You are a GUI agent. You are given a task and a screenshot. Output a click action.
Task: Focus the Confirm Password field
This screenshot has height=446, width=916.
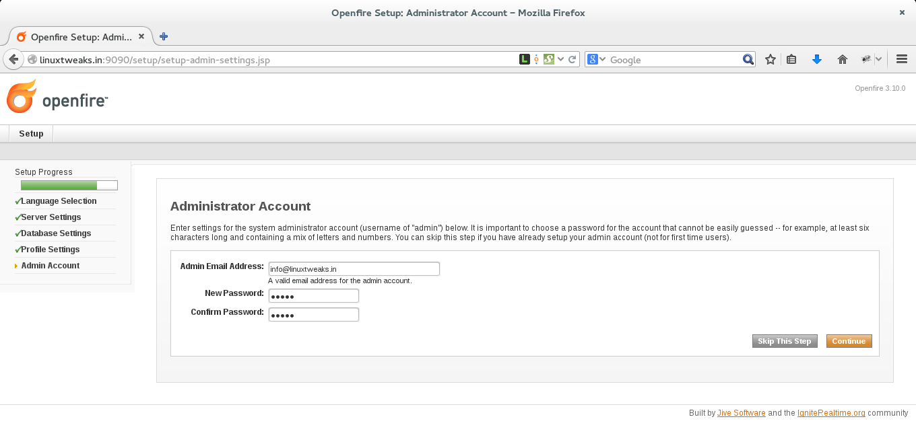(x=314, y=315)
